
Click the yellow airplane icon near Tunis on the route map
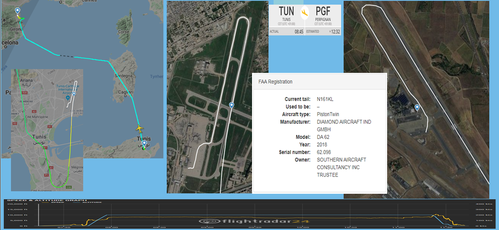(139, 128)
